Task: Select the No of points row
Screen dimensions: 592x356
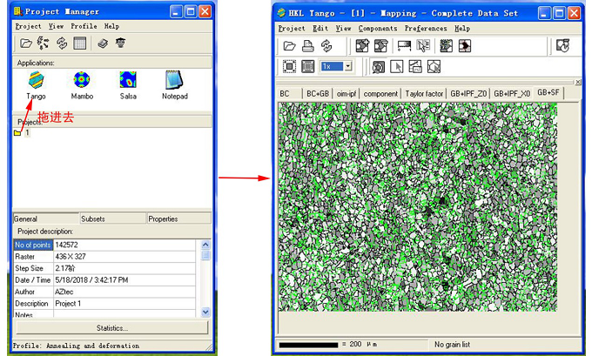Action: [33, 245]
